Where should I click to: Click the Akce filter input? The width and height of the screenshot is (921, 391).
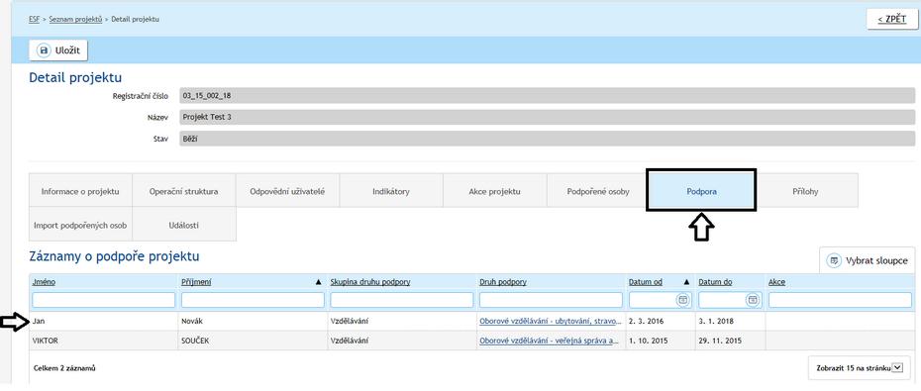[x=840, y=300]
